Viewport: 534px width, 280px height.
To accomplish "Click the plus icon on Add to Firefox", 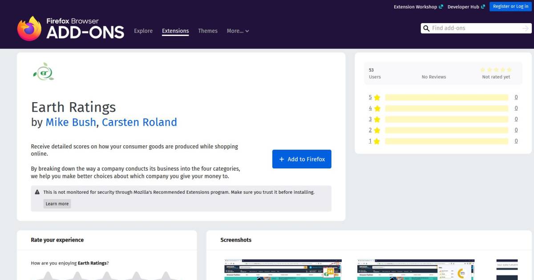I will pos(281,159).
